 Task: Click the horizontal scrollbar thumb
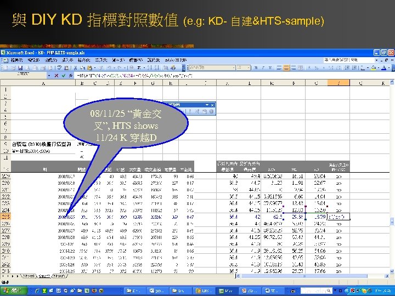(x=304, y=276)
